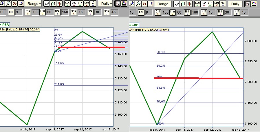Screen dimensions: 260x133
Task: Select LOG not-equal scale in IPSA chart
Action: tap(74, 3)
